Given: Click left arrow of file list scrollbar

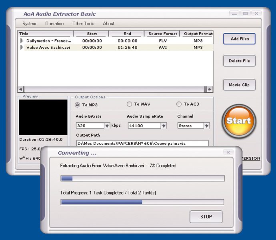Looking at the screenshot, I should point(21,89).
